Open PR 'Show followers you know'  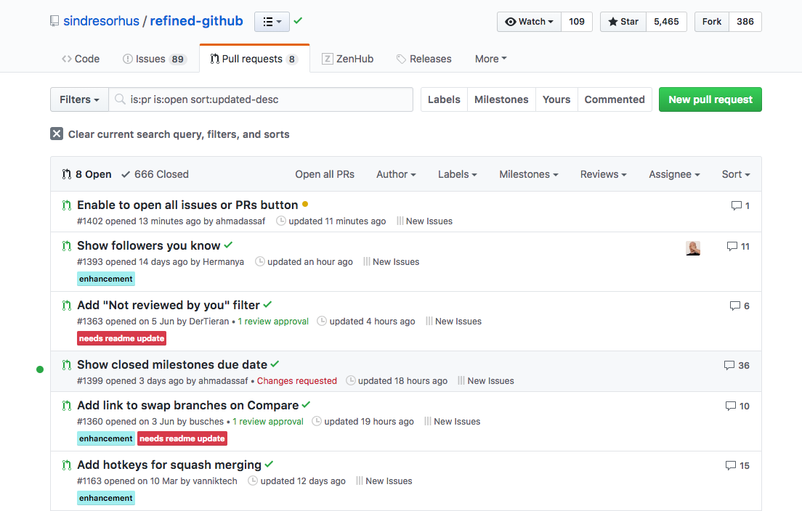coord(149,246)
